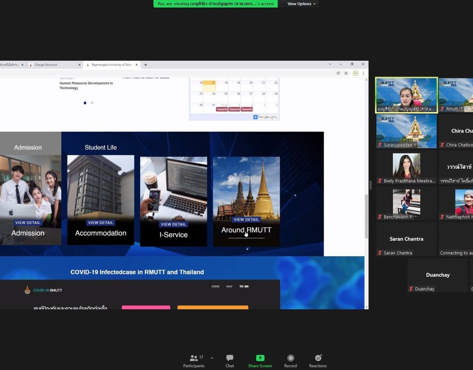The image size is (473, 370).
Task: Open the View Options dropdown
Action: point(302,4)
